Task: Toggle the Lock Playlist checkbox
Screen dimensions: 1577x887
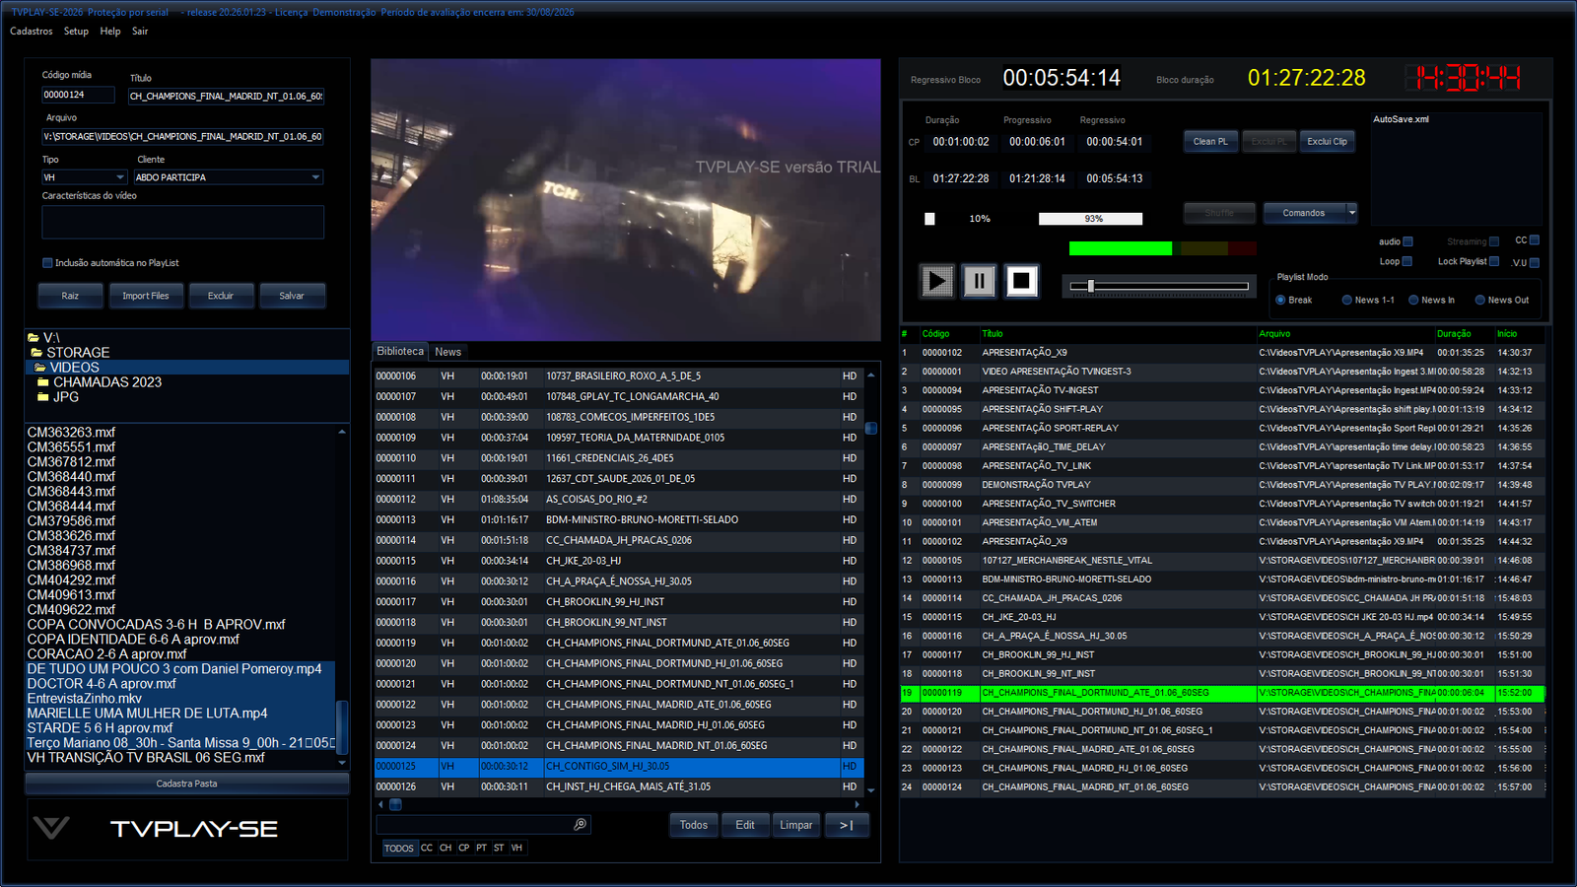Action: click(1494, 261)
